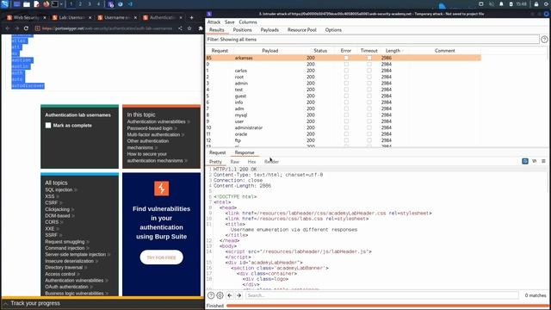The height and width of the screenshot is (310, 551).
Task: Switch to the Request tab
Action: click(x=217, y=152)
